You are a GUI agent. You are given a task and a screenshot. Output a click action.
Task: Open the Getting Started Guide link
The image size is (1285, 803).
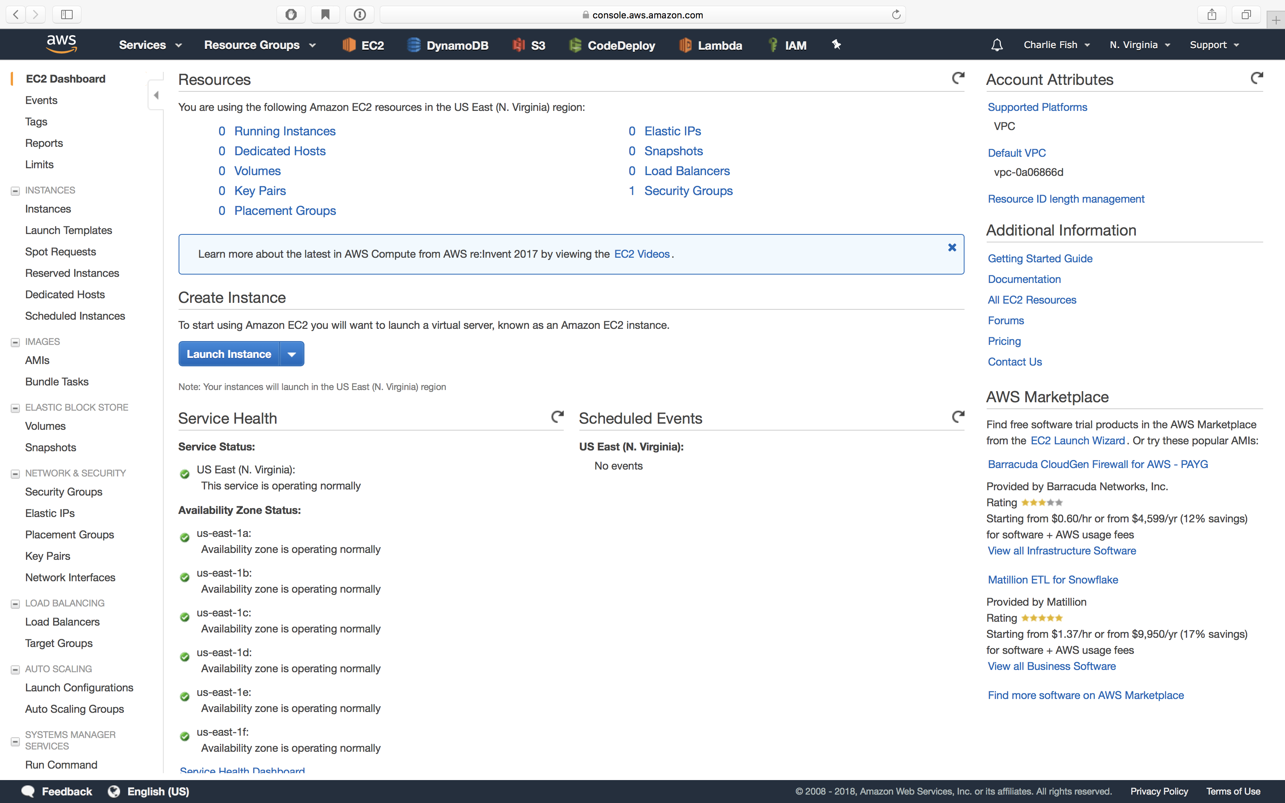1040,258
